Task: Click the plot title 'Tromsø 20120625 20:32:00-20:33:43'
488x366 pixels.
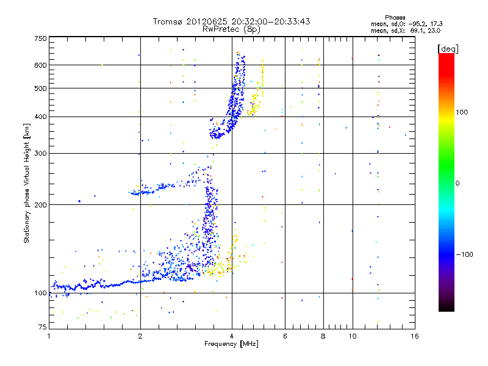Action: pyautogui.click(x=231, y=21)
